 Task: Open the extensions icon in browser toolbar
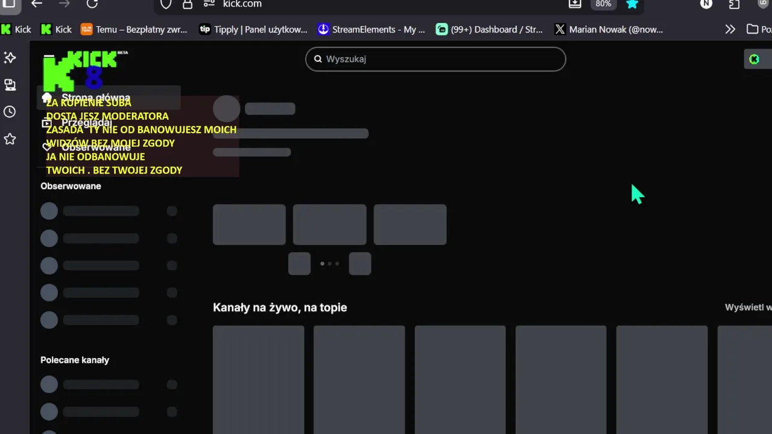734,4
